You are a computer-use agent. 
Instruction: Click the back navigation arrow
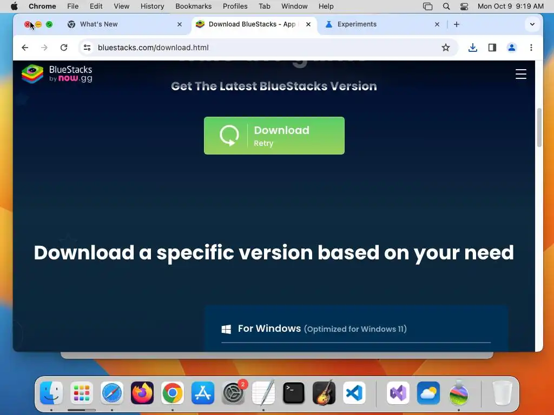pyautogui.click(x=25, y=48)
